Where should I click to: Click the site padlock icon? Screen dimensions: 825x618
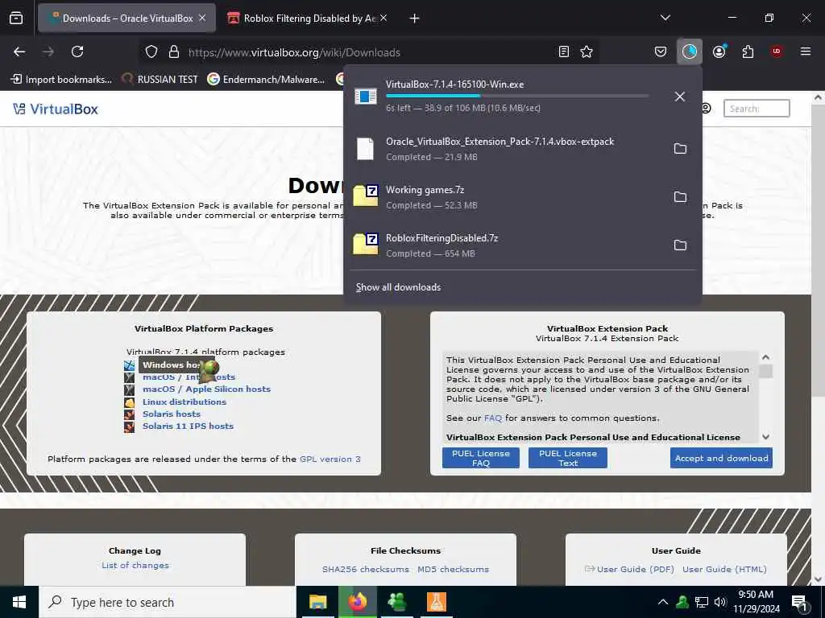tap(174, 52)
